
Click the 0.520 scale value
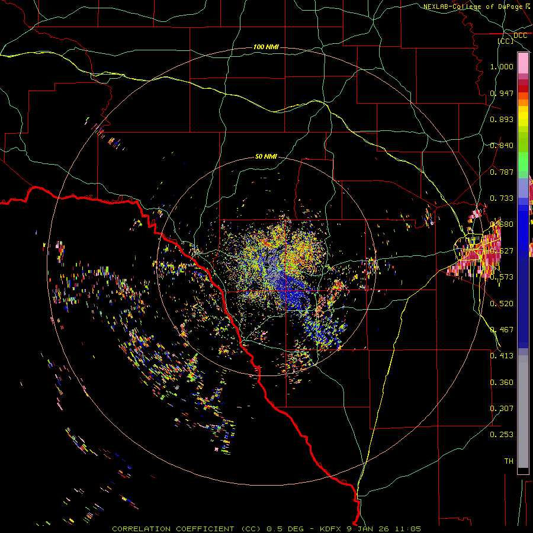502,304
